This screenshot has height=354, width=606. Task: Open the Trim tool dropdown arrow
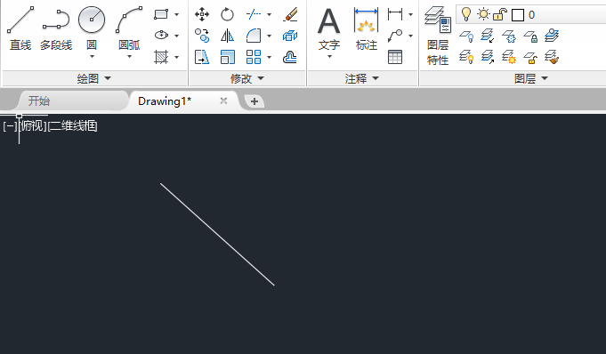(x=270, y=15)
